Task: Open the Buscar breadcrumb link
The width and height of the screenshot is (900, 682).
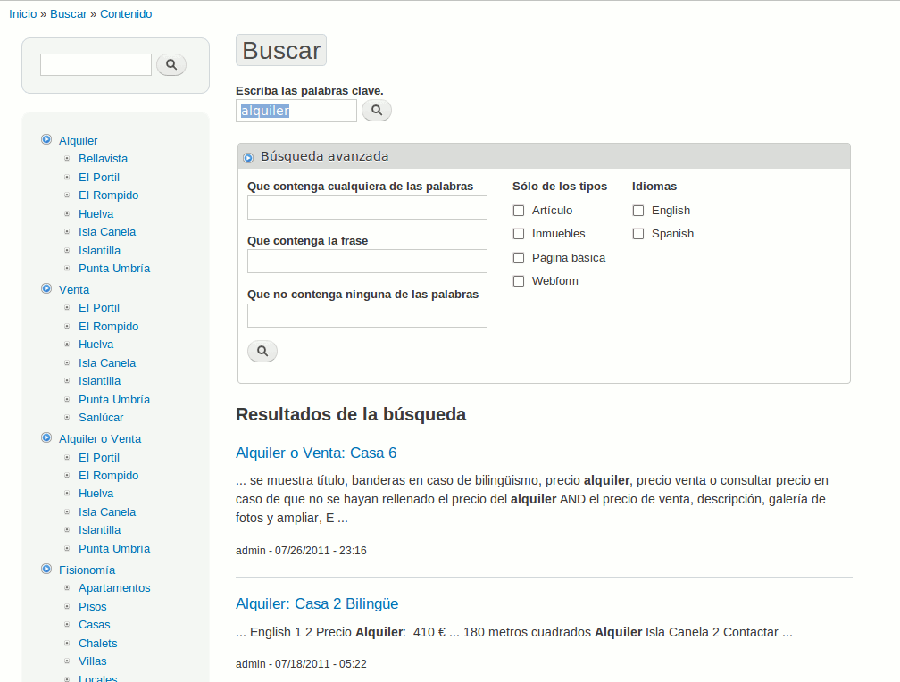Action: click(x=68, y=14)
